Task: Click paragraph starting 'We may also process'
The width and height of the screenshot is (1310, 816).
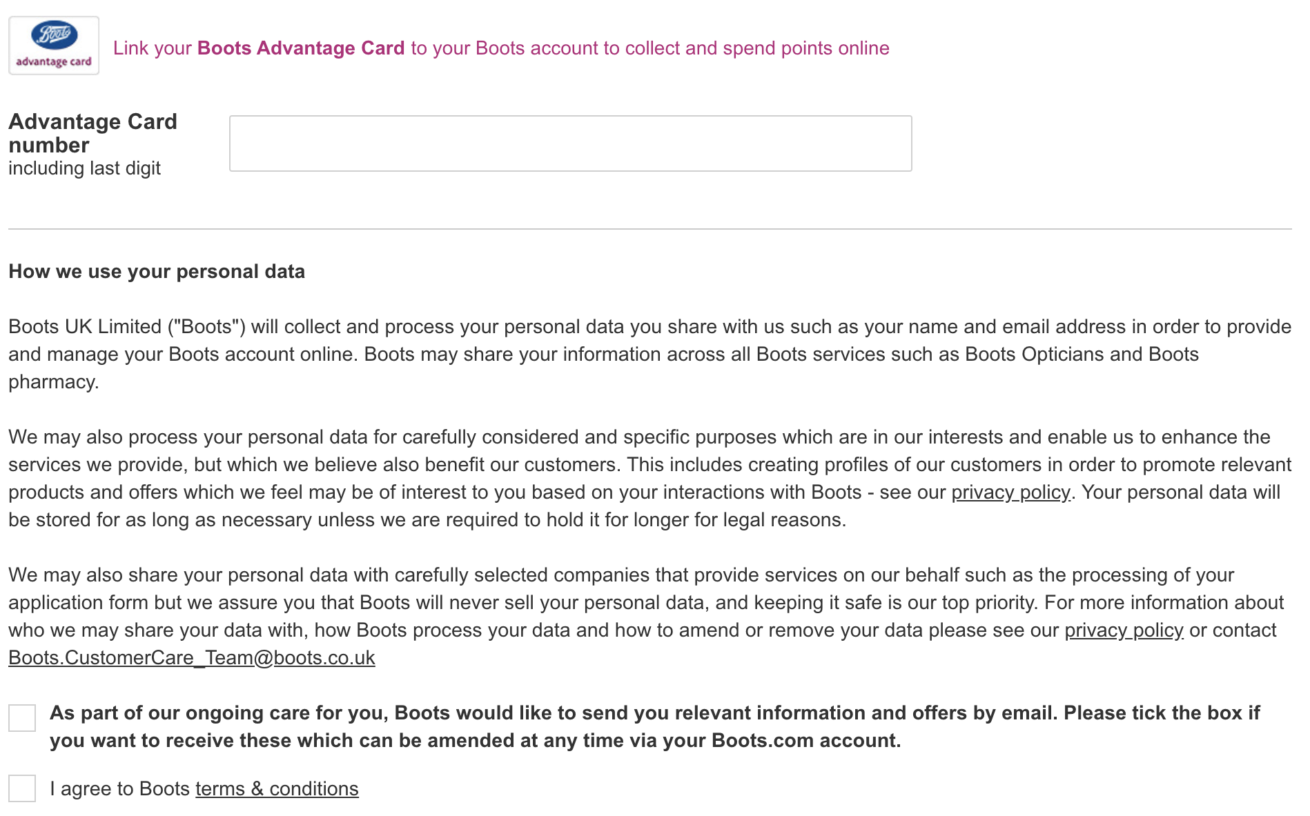Action: coord(649,479)
